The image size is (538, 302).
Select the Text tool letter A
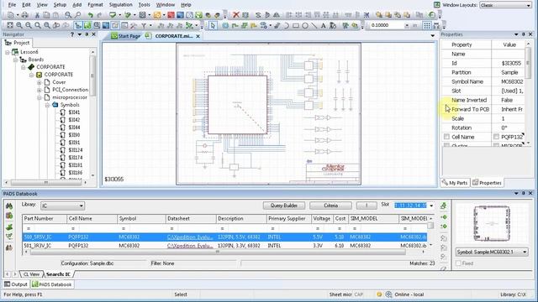(323, 25)
